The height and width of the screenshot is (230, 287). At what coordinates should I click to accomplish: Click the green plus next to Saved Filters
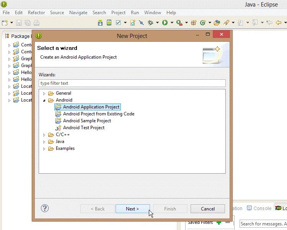pyautogui.click(x=219, y=222)
